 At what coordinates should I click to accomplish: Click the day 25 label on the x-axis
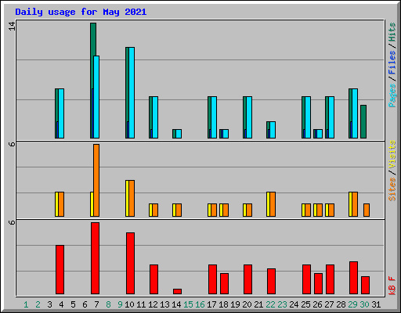click(x=305, y=304)
